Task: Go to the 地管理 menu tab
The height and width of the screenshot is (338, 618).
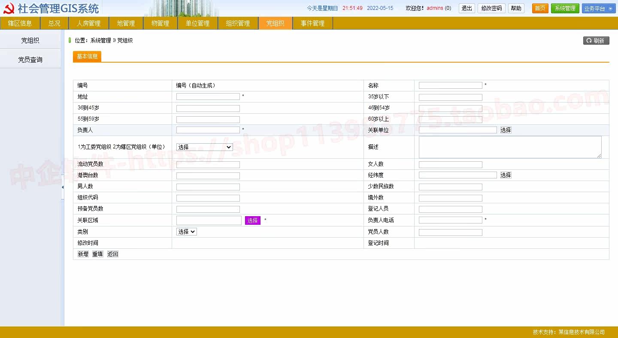Action: [126, 23]
